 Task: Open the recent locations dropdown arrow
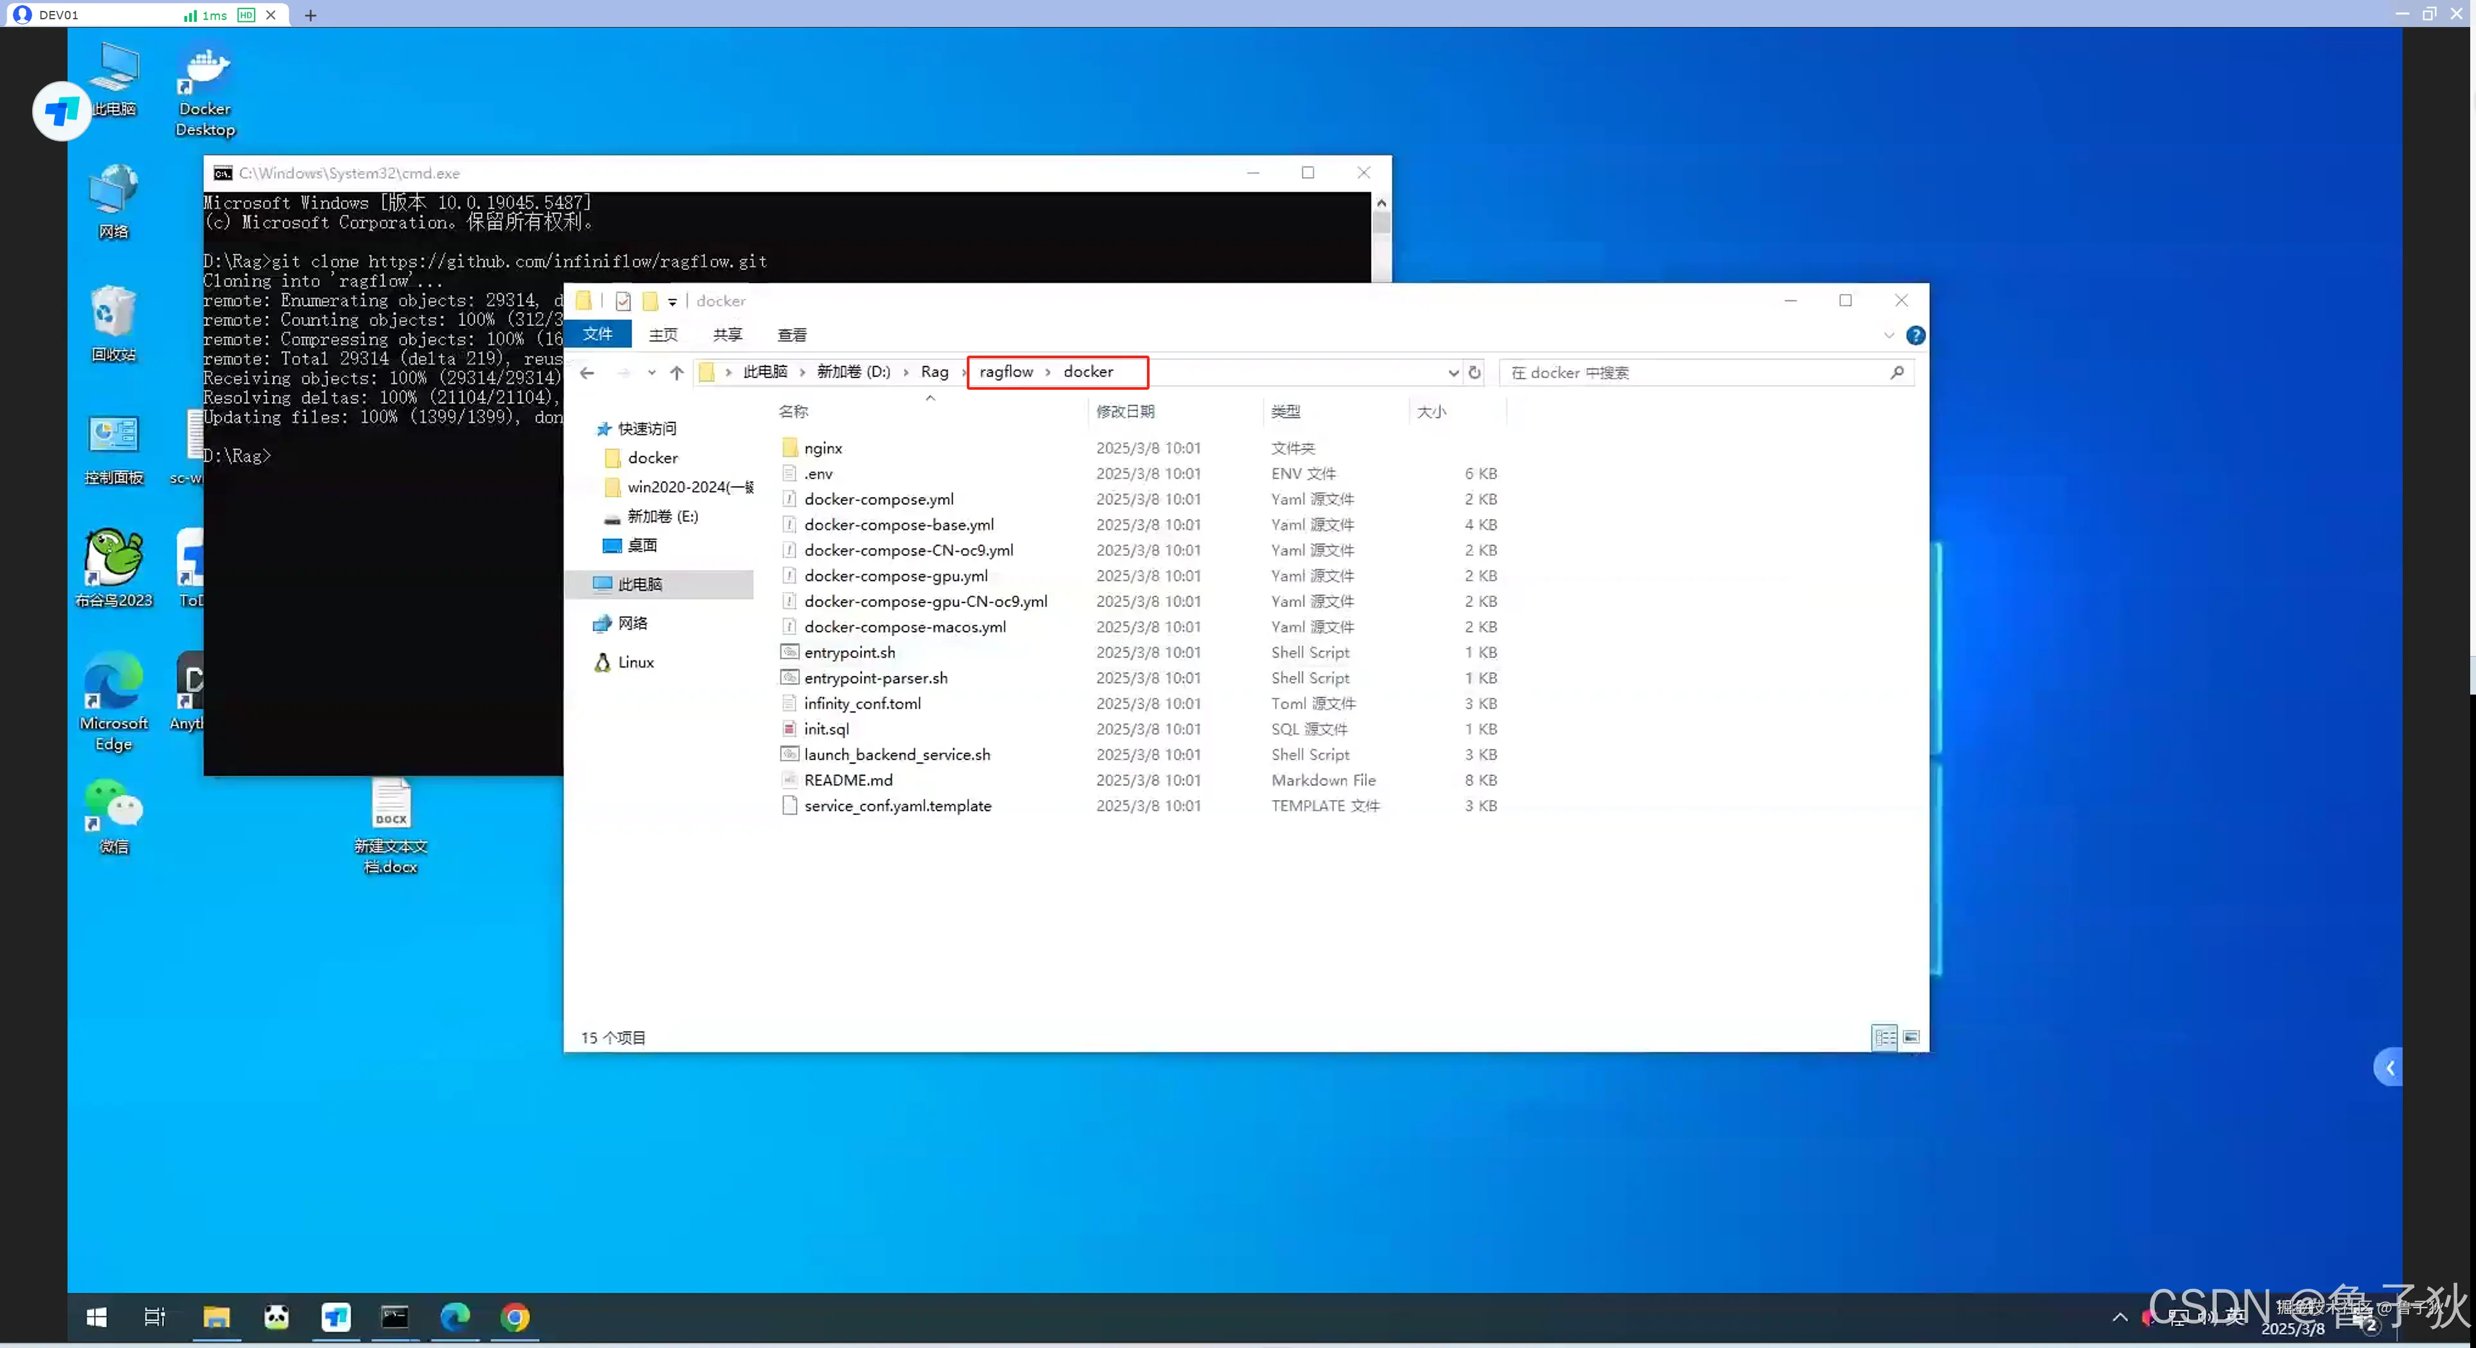pos(651,373)
